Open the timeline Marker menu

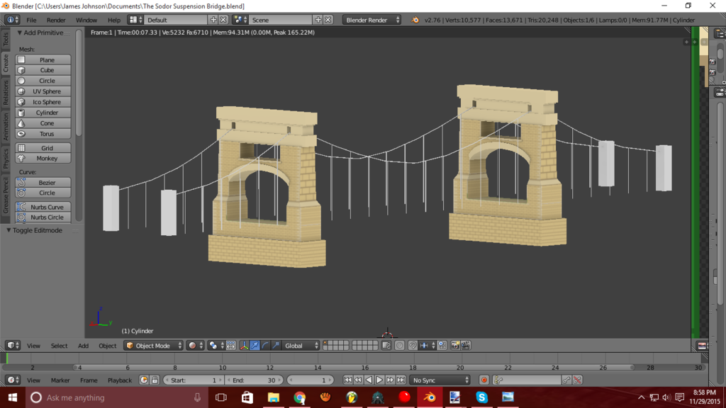click(x=60, y=380)
